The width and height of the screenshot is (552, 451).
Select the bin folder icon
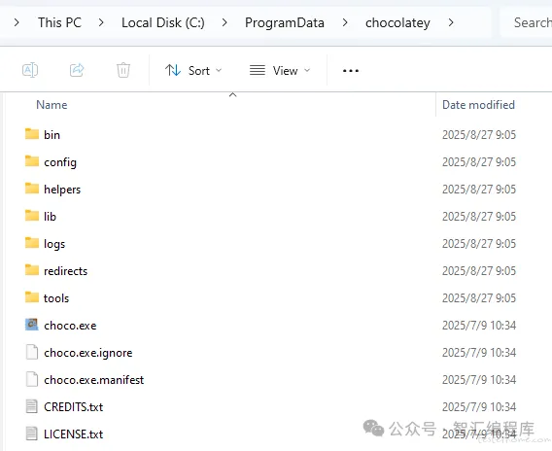click(32, 134)
